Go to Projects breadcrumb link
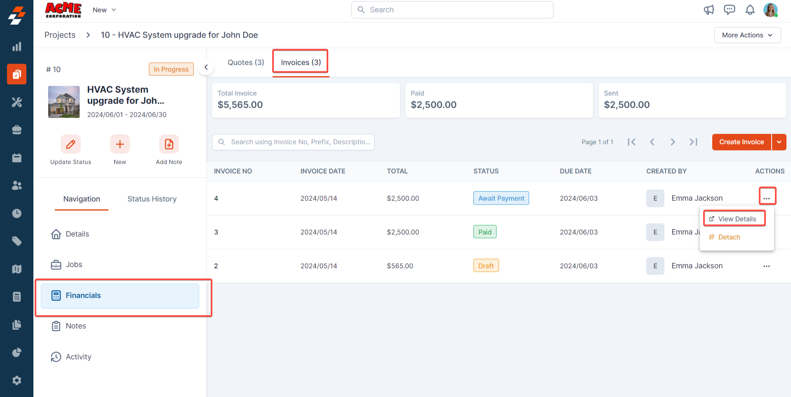Viewport: 791px width, 397px height. [x=60, y=35]
